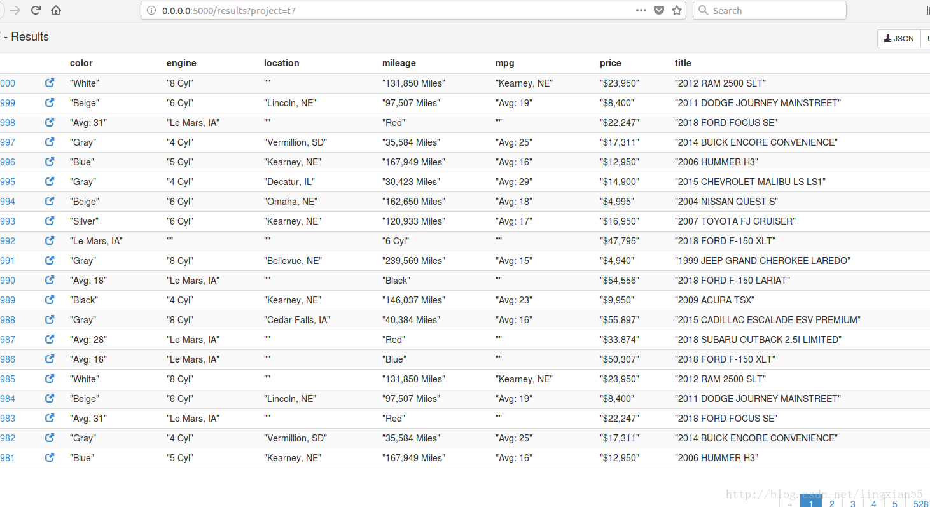Focus the browser Search box
Screen dimensions: 930x507
tap(770, 10)
